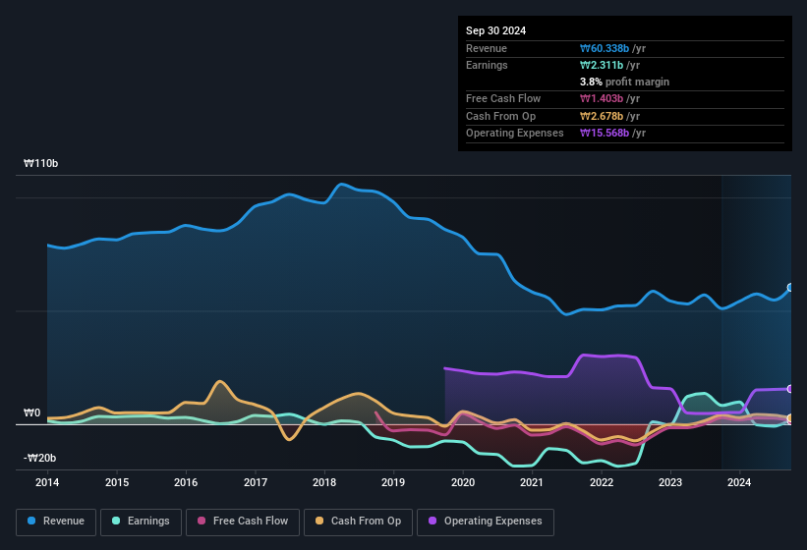Select the 2014 x-axis label
The height and width of the screenshot is (550, 807).
(x=47, y=482)
